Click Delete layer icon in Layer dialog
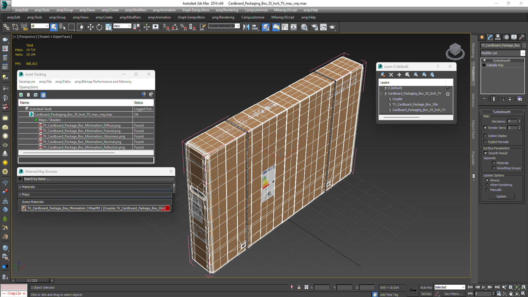The height and width of the screenshot is (297, 528). [x=391, y=75]
